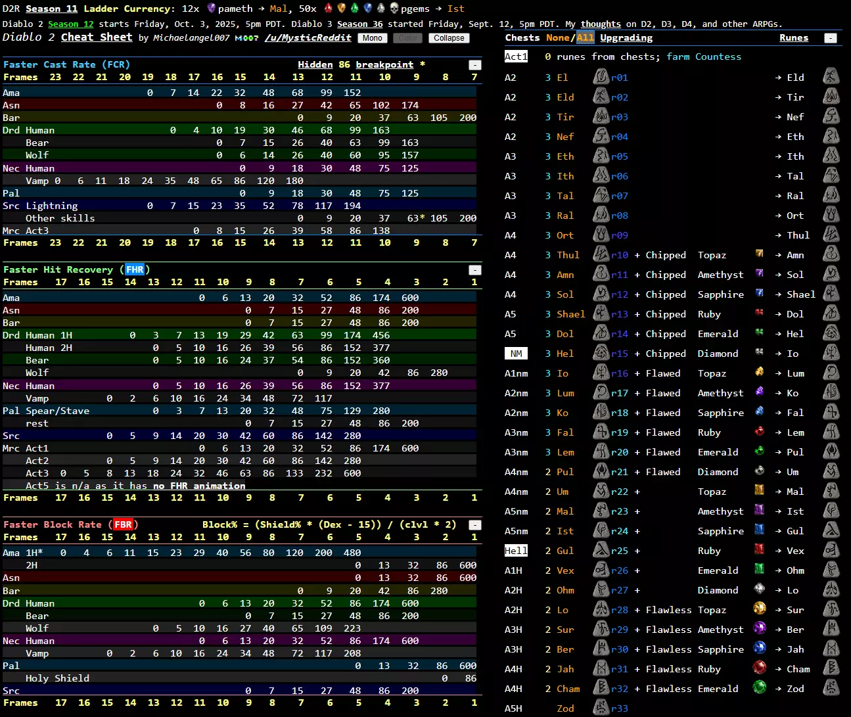Open the r30 recipe link
Viewport: 851px width, 717px height.
620,649
